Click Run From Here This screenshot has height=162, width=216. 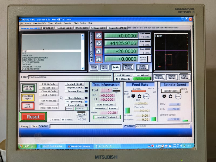49,108
